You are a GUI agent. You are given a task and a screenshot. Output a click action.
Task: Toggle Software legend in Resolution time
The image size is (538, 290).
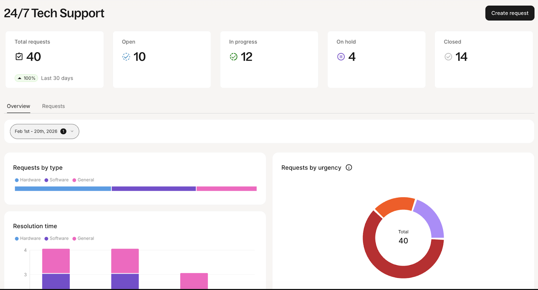click(56, 239)
